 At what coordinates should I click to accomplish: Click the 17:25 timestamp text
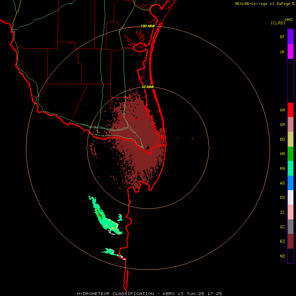pyautogui.click(x=215, y=294)
